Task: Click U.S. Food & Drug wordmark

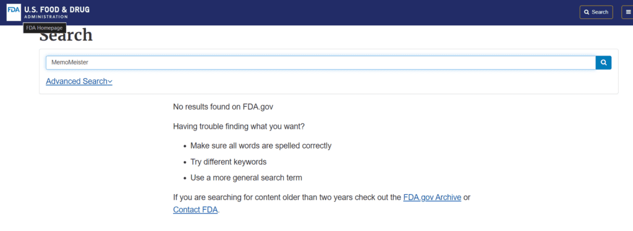Action: [57, 9]
